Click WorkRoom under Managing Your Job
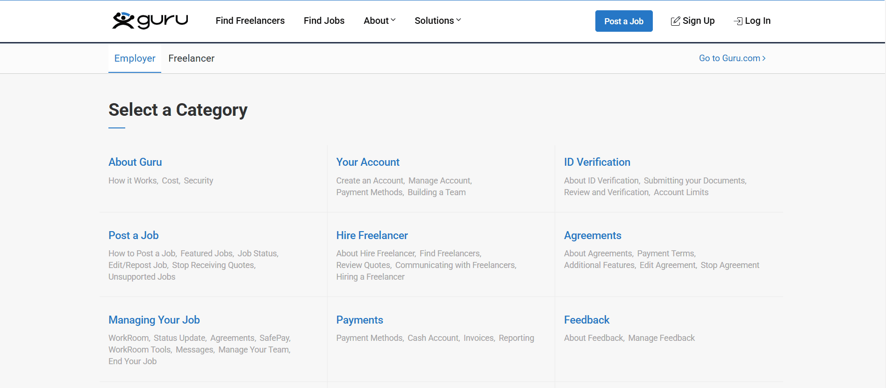 coord(129,338)
